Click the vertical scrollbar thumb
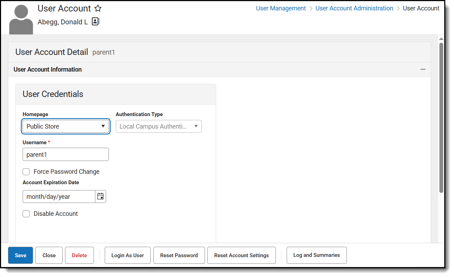The height and width of the screenshot is (277, 454). [x=441, y=118]
